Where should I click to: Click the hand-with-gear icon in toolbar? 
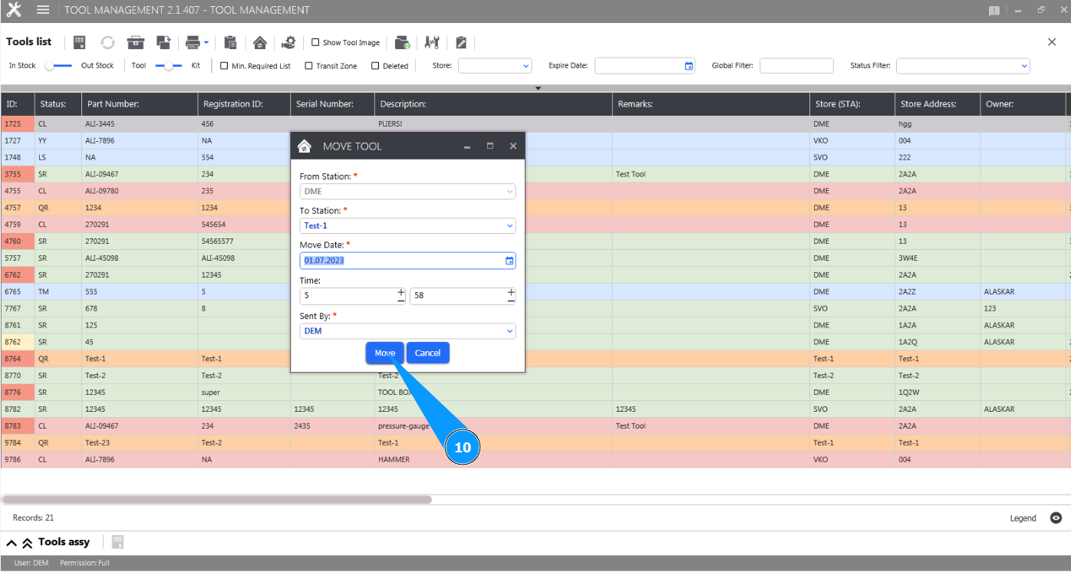[x=288, y=42]
